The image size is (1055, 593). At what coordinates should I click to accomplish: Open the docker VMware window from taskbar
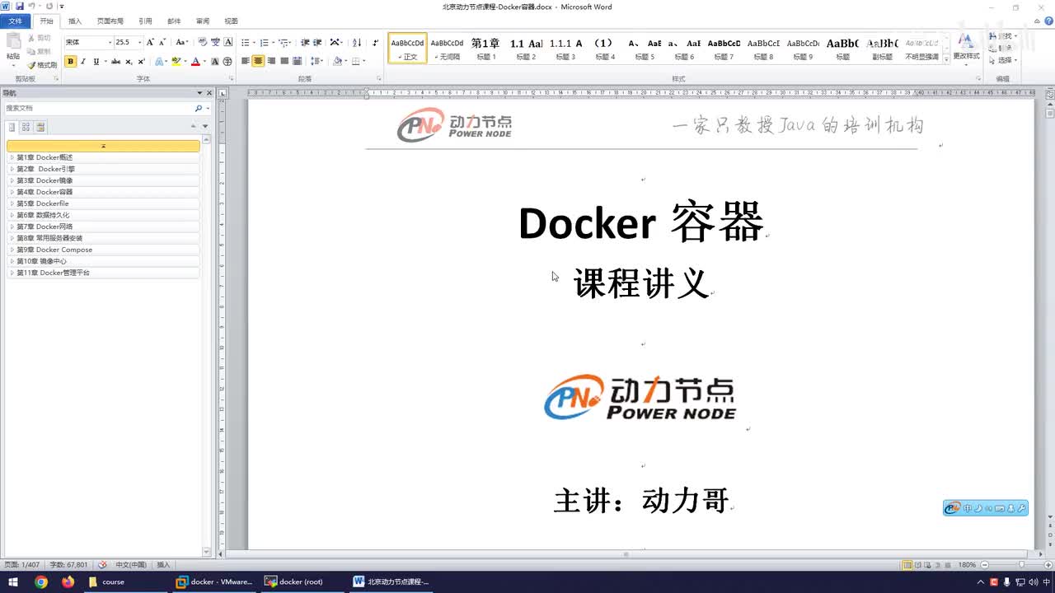coord(214,581)
